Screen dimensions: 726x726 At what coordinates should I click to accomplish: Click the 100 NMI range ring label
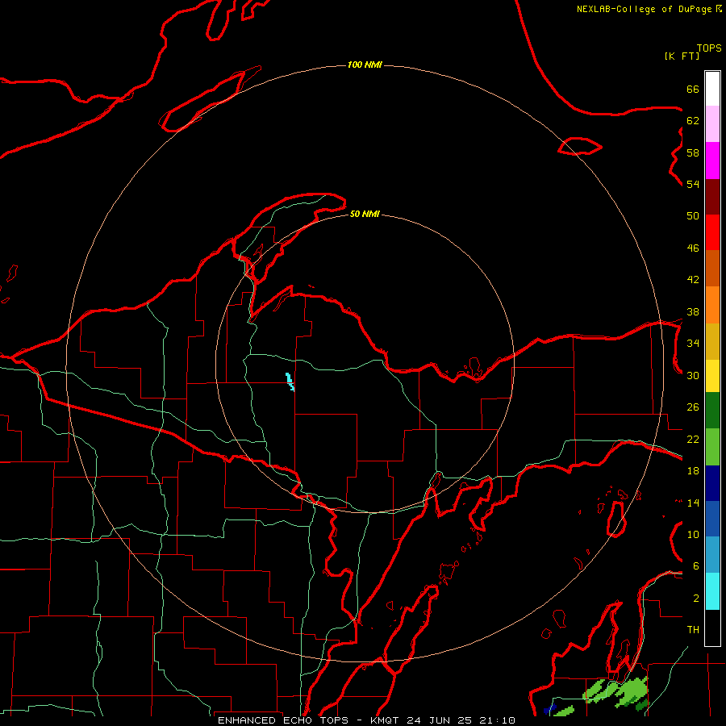tap(365, 65)
